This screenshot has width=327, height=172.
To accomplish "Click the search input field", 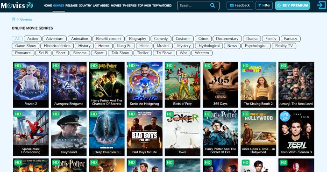I will click(194, 6).
